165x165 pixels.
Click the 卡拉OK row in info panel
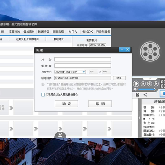(x=154, y=123)
